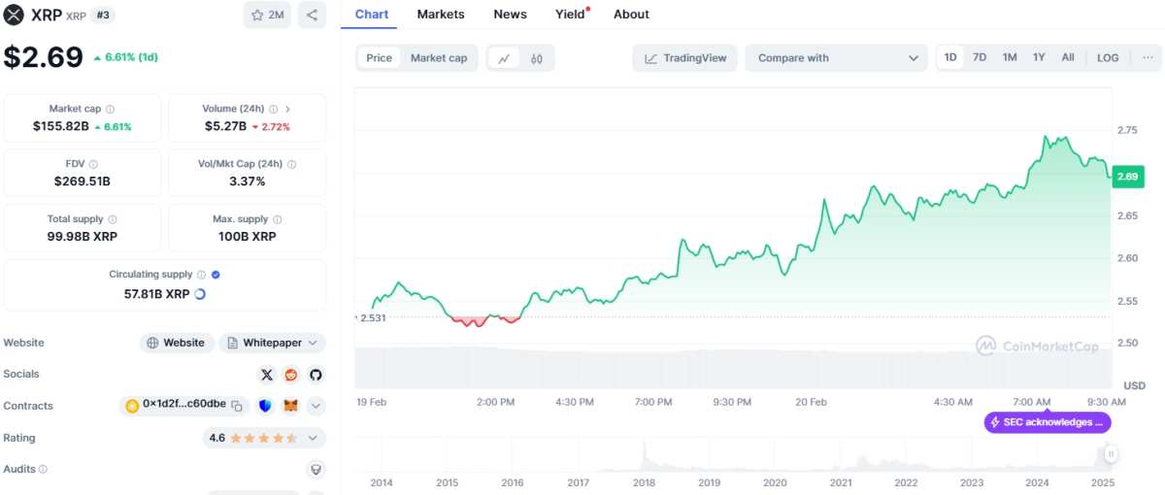Open the Reddit social link
1165x495 pixels.
[291, 375]
